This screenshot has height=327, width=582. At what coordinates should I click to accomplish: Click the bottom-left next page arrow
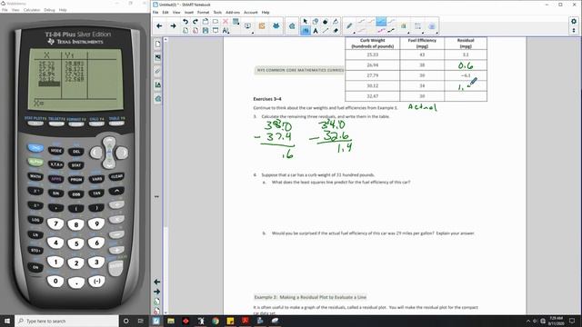tap(157, 292)
